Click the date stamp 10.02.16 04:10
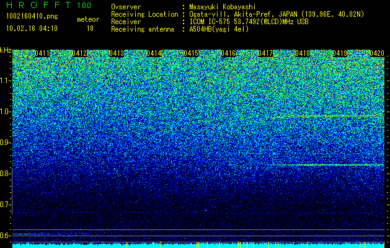Screen dimensions: 390x248 pos(32,29)
